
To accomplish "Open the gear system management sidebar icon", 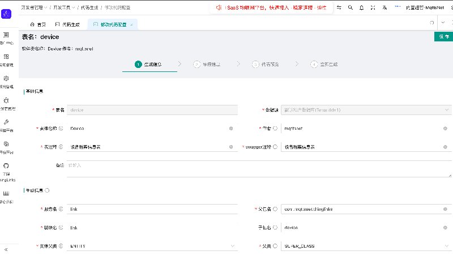I will tap(6, 78).
